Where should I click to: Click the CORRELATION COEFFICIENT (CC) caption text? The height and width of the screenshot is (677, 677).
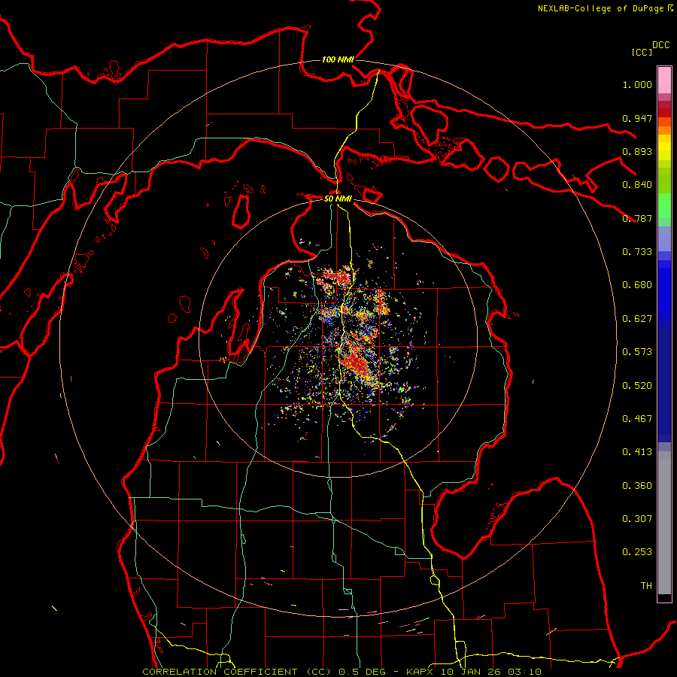tap(237, 672)
